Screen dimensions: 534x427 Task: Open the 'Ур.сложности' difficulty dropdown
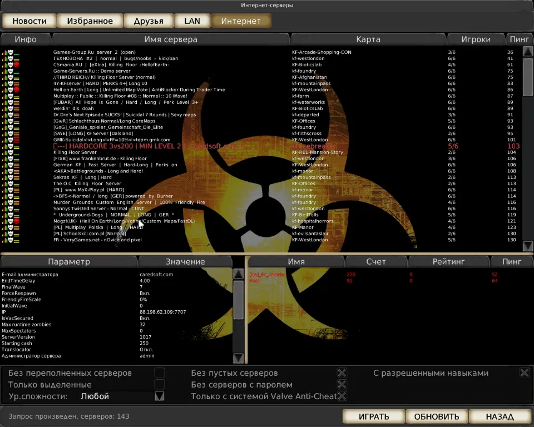(x=160, y=396)
